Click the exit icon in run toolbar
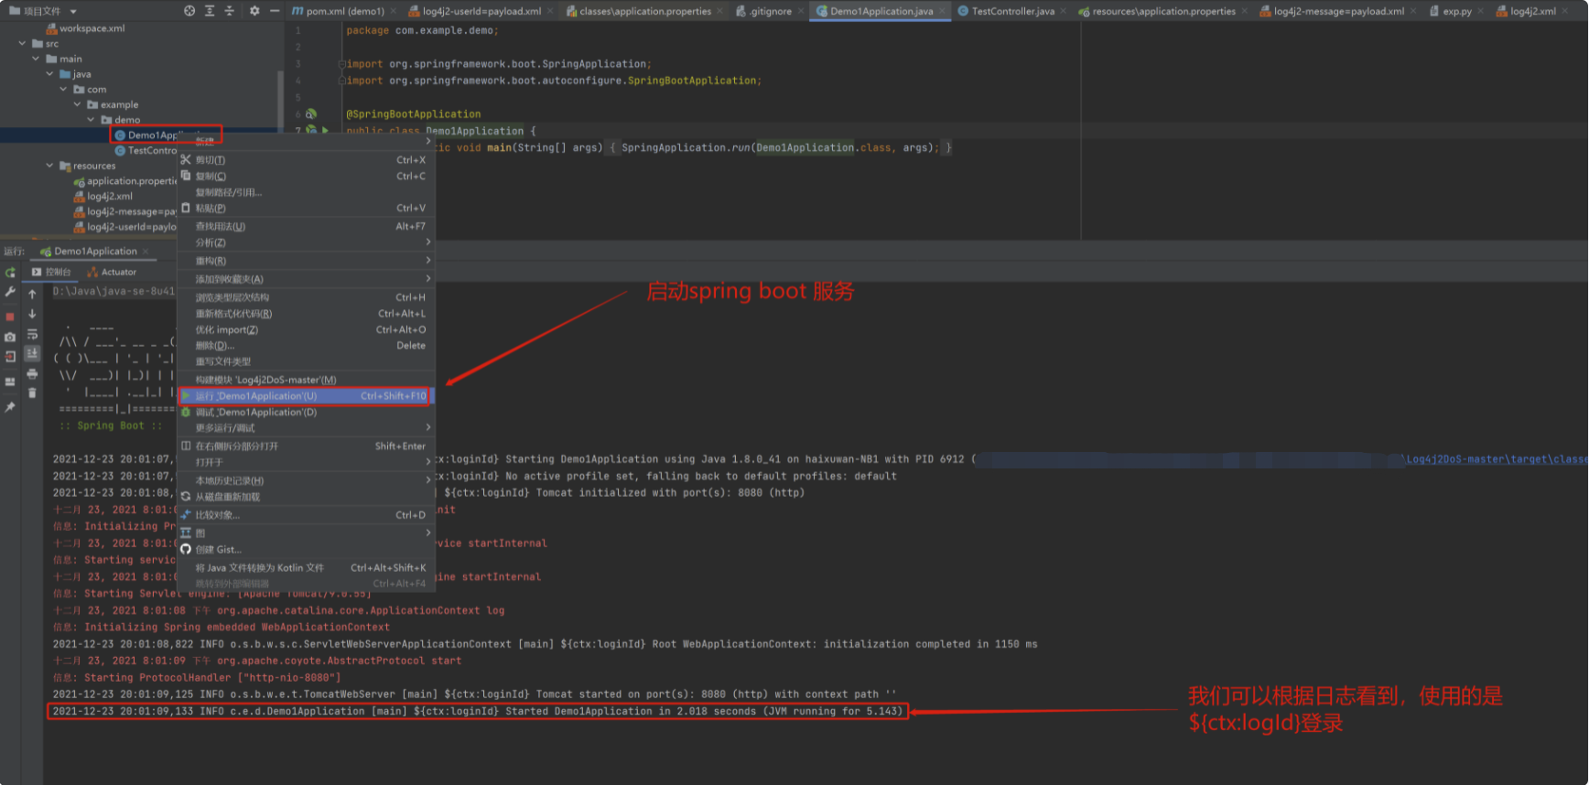Screen dimensions: 1589x785 click(10, 357)
